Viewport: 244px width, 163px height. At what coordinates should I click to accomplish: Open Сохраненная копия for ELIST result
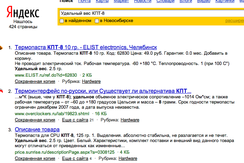coord(35,81)
